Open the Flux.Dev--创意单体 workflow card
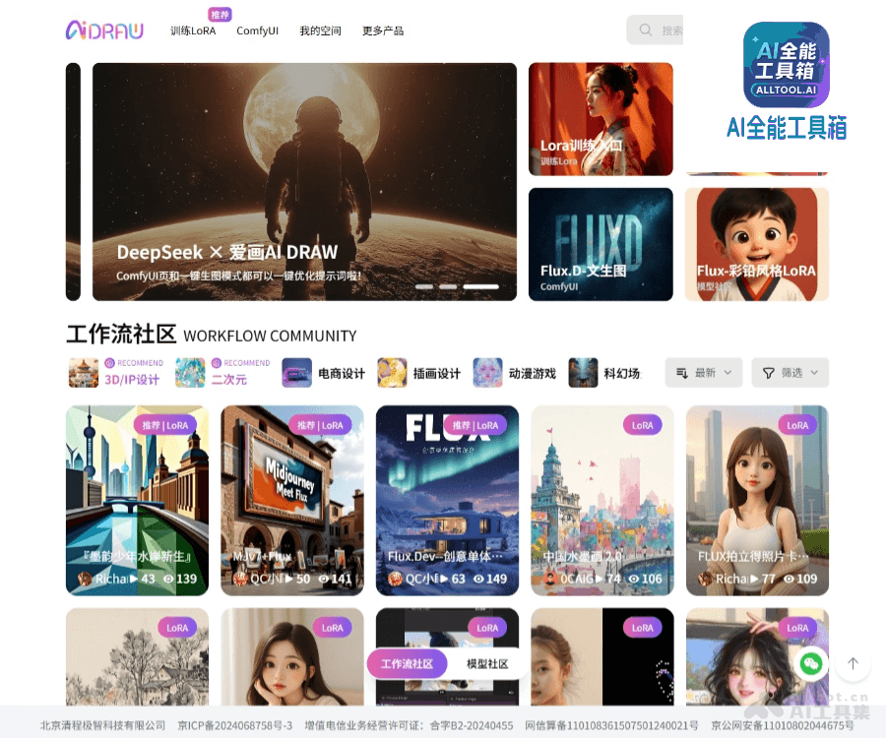 coord(447,500)
